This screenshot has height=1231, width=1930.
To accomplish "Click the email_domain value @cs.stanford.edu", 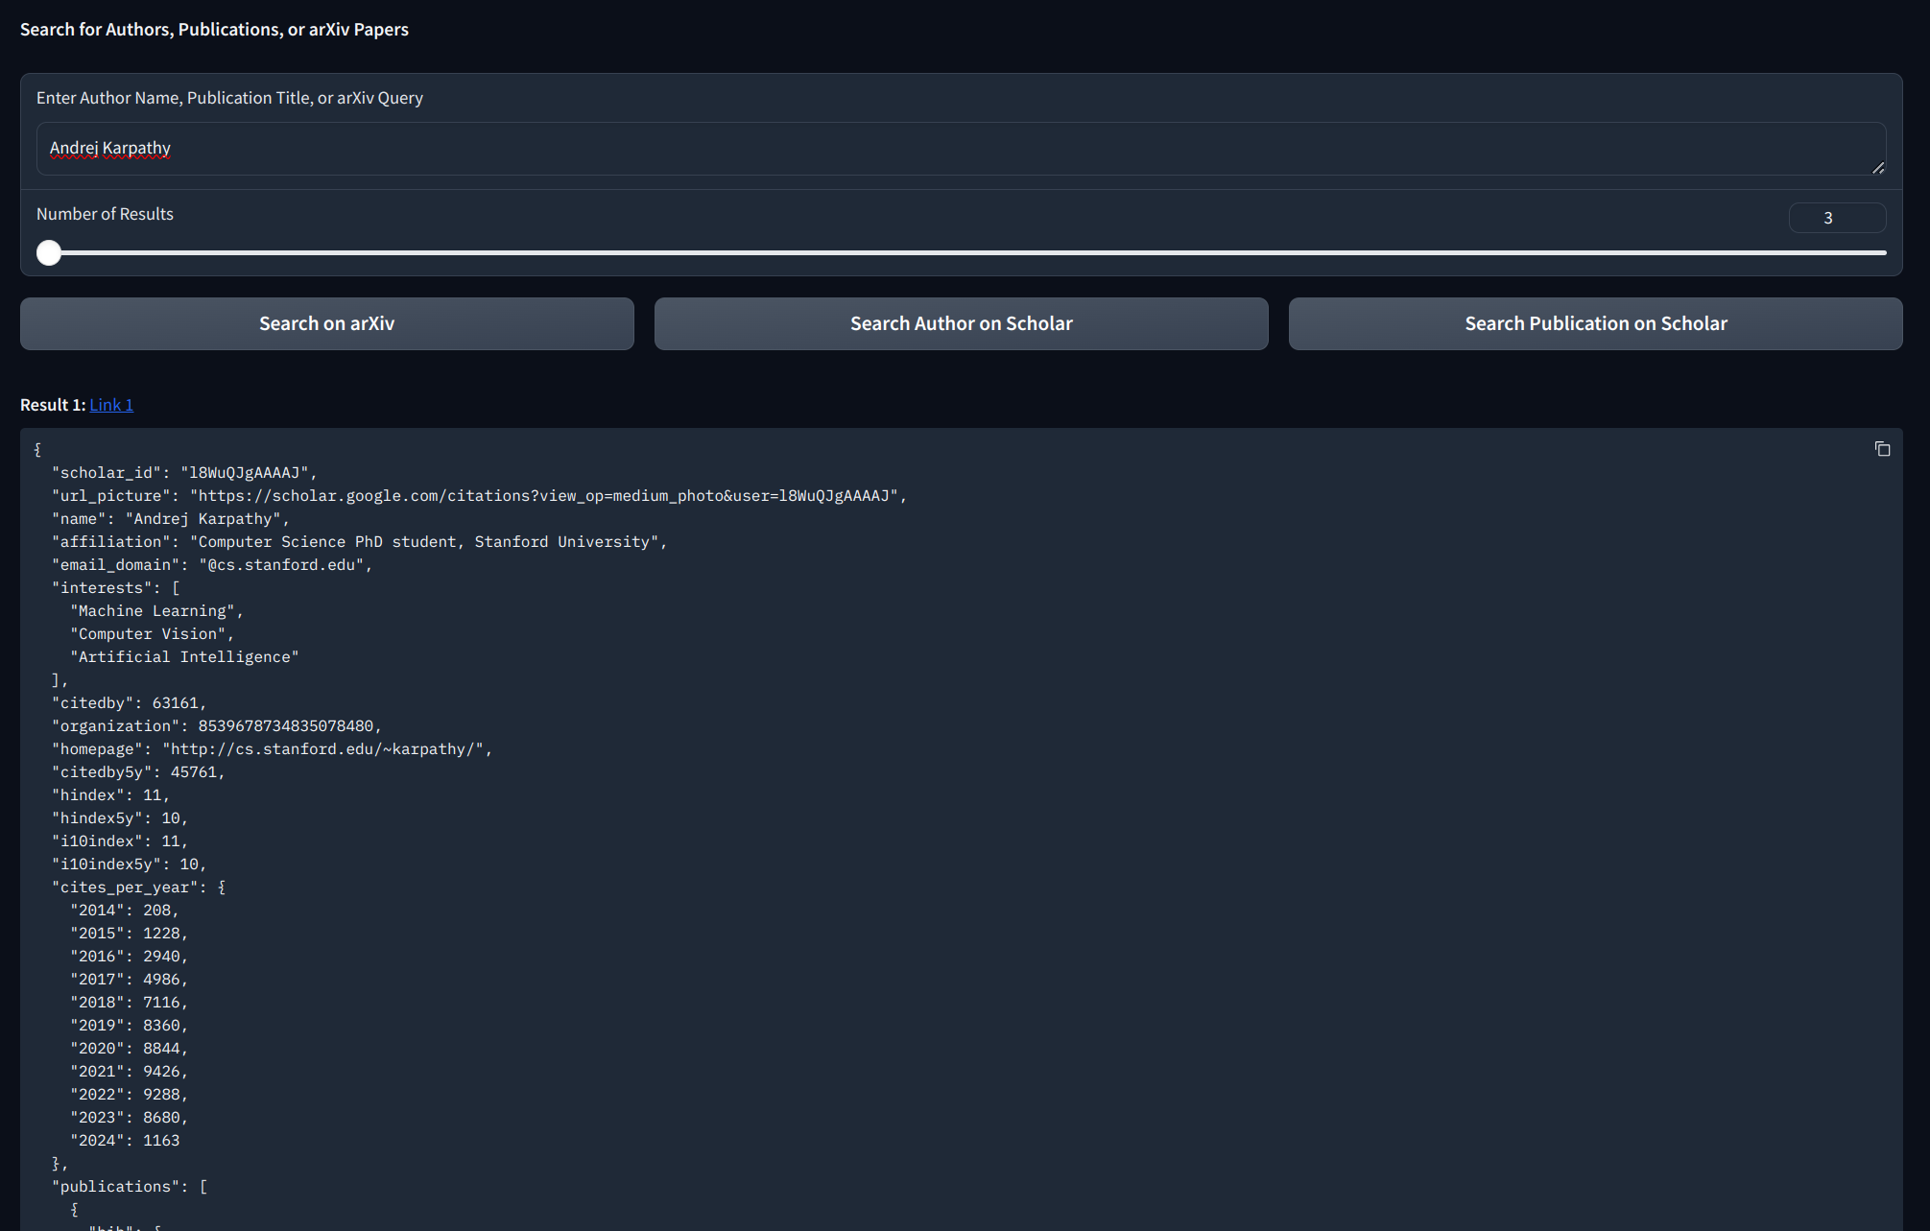I will click(285, 565).
